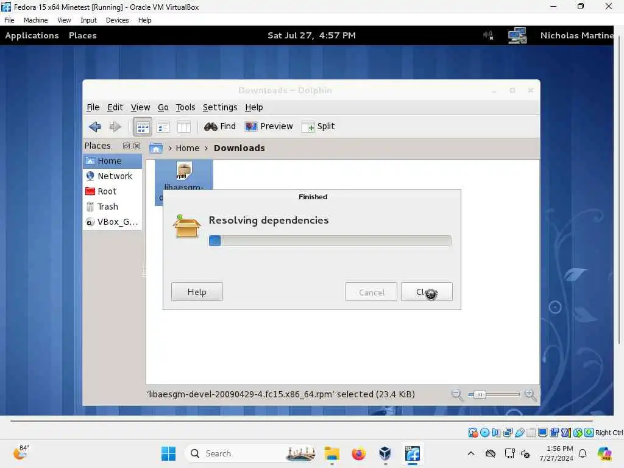Click the resolving dependencies progress bar

[x=330, y=241]
